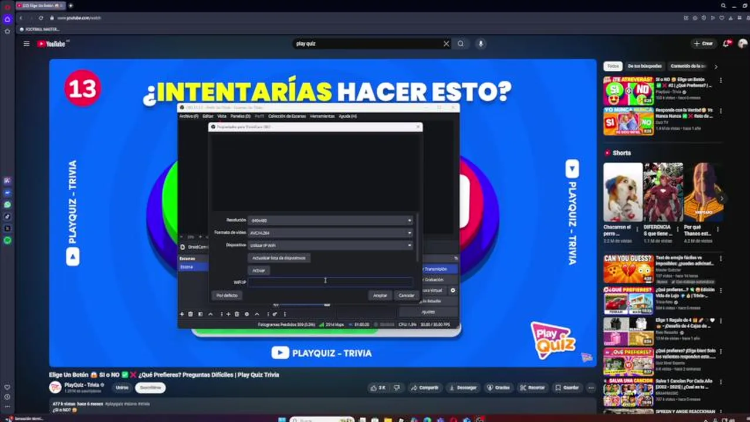Open the YouTube hamburger guide menu
The image size is (750, 422).
[26, 43]
